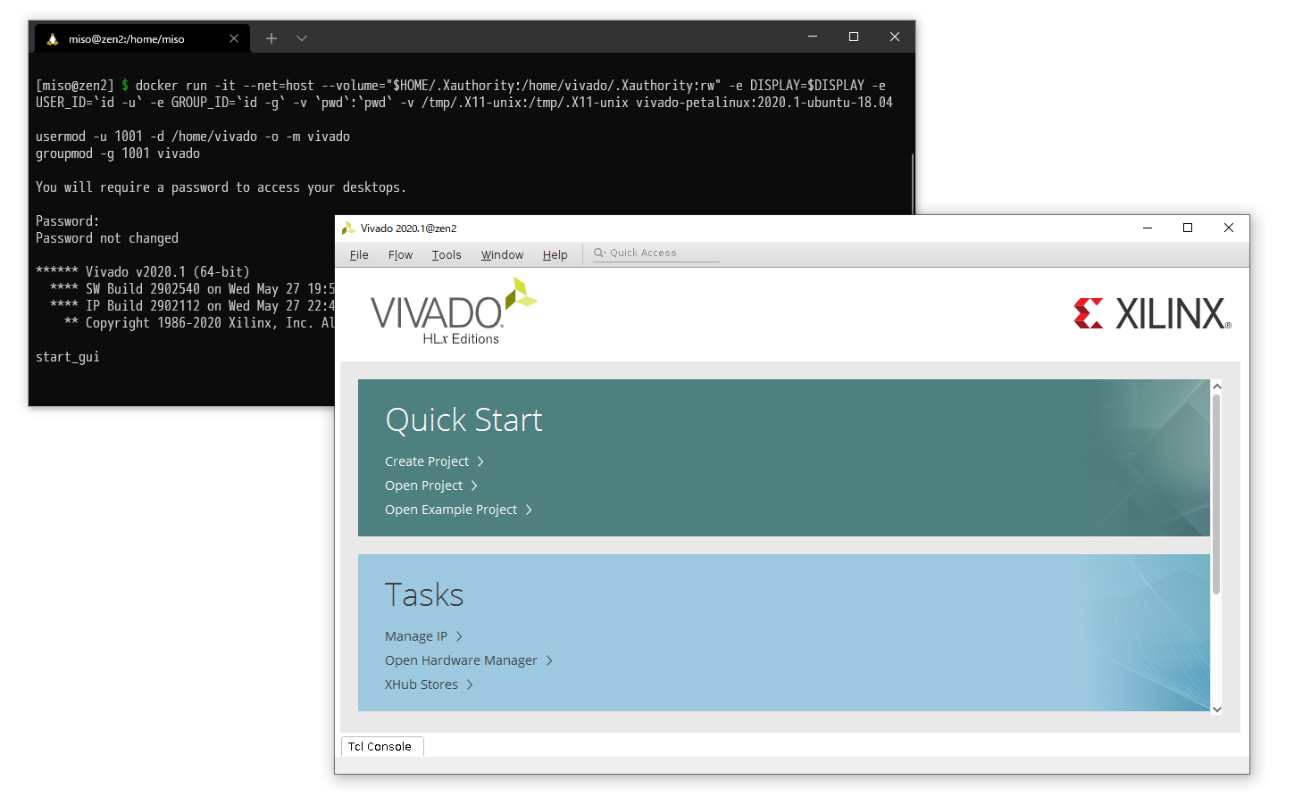This screenshot has width=1294, height=805.
Task: Open the Flow menu
Action: [x=400, y=254]
